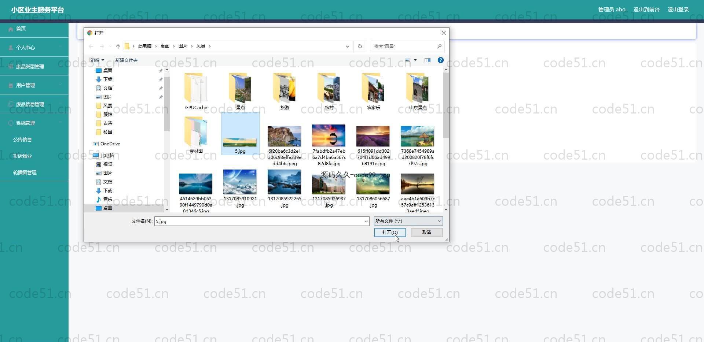Click the 取消 cancel button
Viewport: 704px width, 342px height.
pyautogui.click(x=426, y=233)
